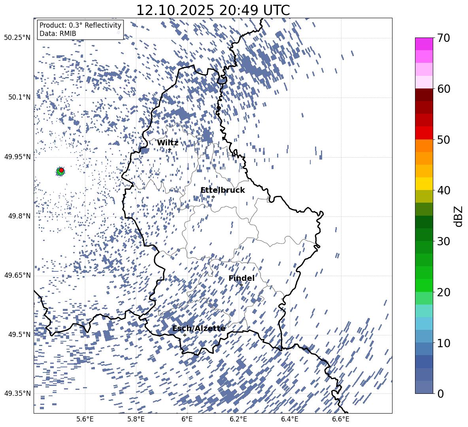The image size is (468, 427).
Task: Click colorbar tick label 20
Action: (x=443, y=292)
